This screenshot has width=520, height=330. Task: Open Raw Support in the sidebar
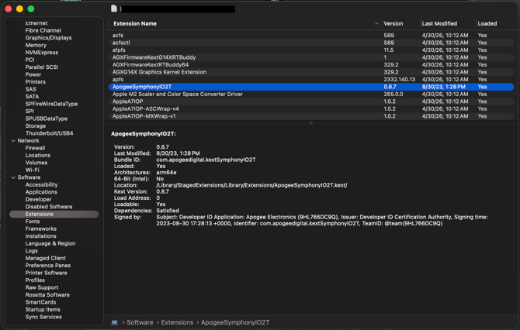(x=42, y=287)
